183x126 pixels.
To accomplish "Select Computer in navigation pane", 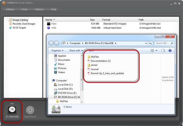I will 59,80.
